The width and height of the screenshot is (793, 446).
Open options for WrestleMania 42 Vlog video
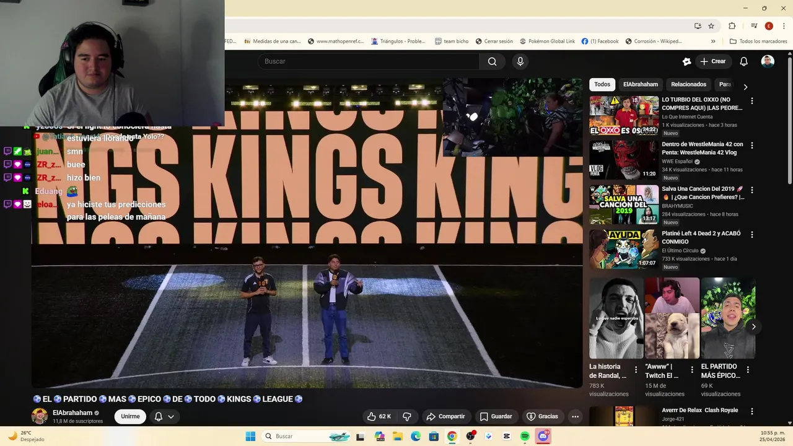752,145
